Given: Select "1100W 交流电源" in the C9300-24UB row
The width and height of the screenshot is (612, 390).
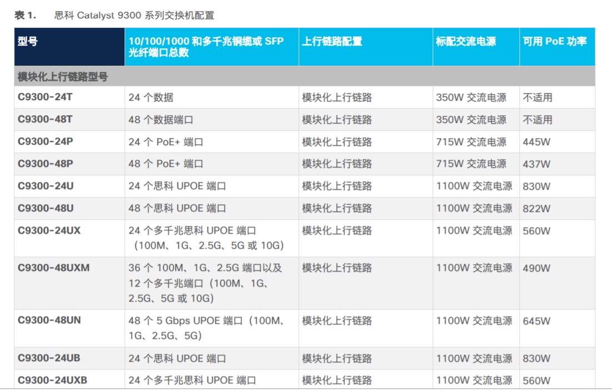Looking at the screenshot, I should click(x=474, y=358).
